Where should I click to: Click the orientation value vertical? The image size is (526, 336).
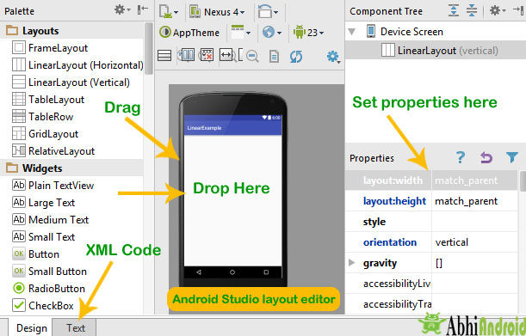pyautogui.click(x=474, y=242)
